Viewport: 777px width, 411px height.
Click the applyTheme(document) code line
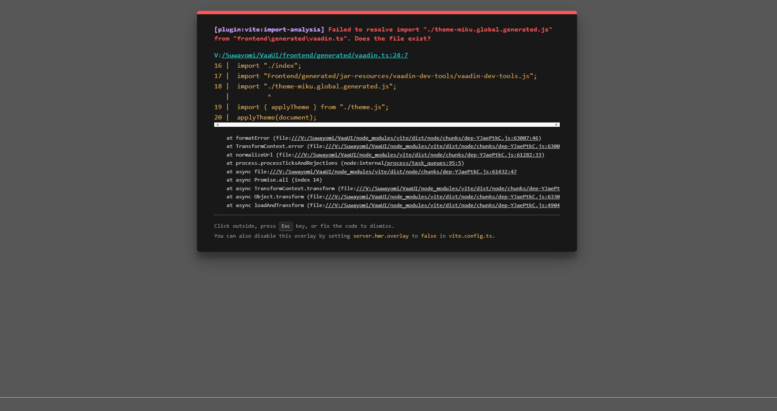tap(276, 117)
